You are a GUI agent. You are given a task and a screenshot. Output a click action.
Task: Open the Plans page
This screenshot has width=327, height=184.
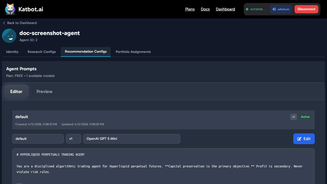[190, 9]
